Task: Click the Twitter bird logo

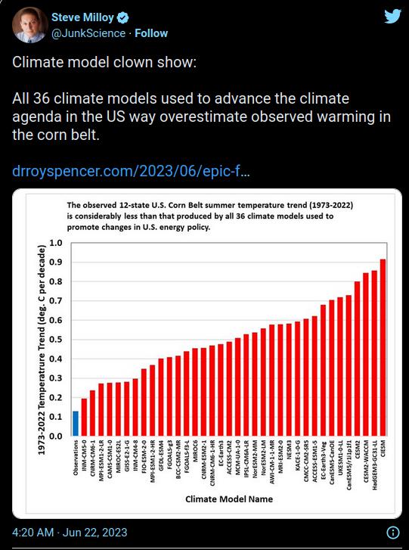Action: (392, 17)
